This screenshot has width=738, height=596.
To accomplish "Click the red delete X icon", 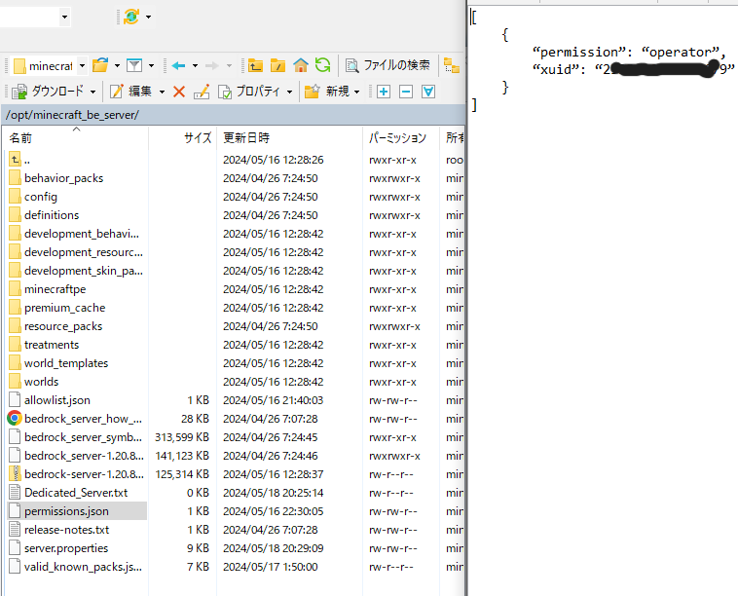I will click(x=178, y=92).
